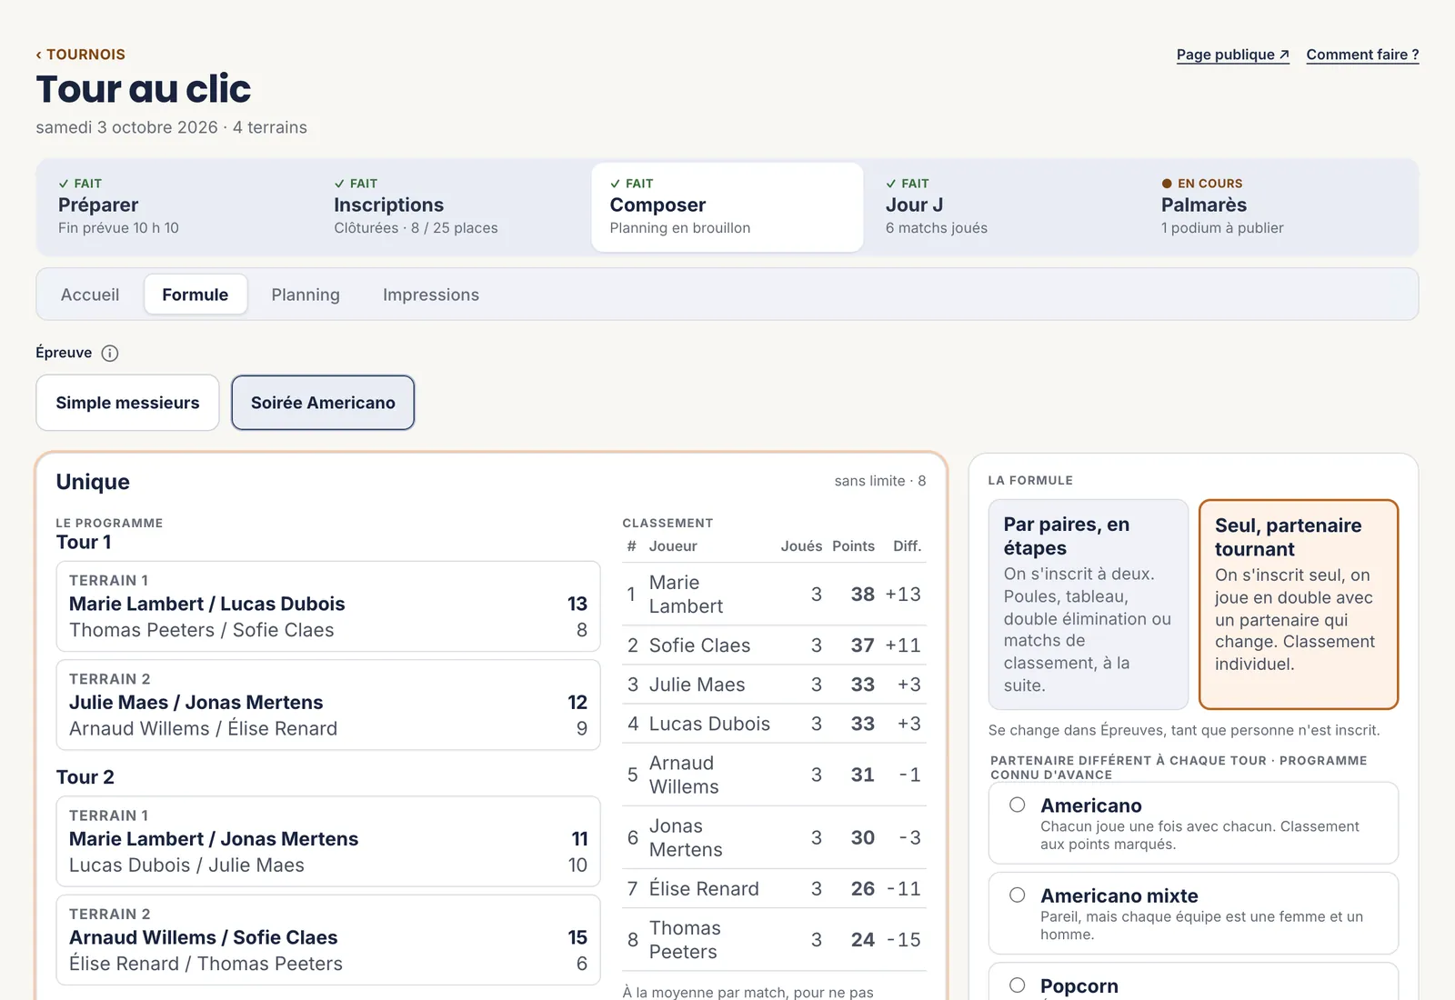This screenshot has height=1000, width=1455.
Task: Click Jonas Mertens ranking row
Action: click(774, 837)
